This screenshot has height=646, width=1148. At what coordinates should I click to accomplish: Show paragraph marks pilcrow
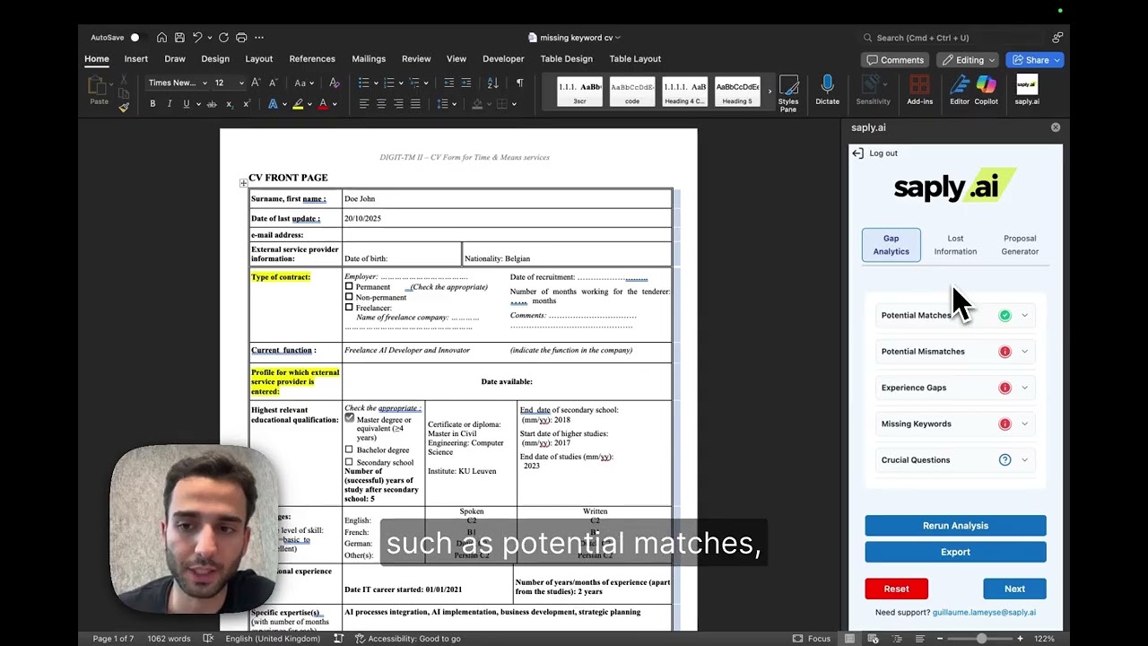click(519, 83)
